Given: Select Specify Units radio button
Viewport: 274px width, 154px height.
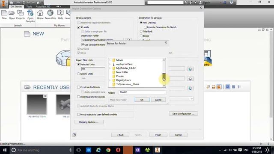Looking at the screenshot, I should 78,74.
